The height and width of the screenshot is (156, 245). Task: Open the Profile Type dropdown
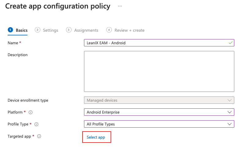[x=159, y=124]
